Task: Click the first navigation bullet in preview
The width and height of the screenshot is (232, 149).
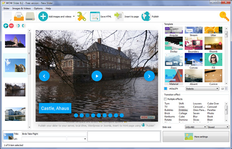Action: coord(76,115)
